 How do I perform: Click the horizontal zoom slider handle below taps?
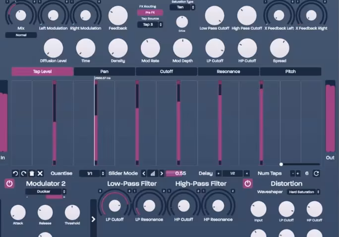[x=281, y=164]
